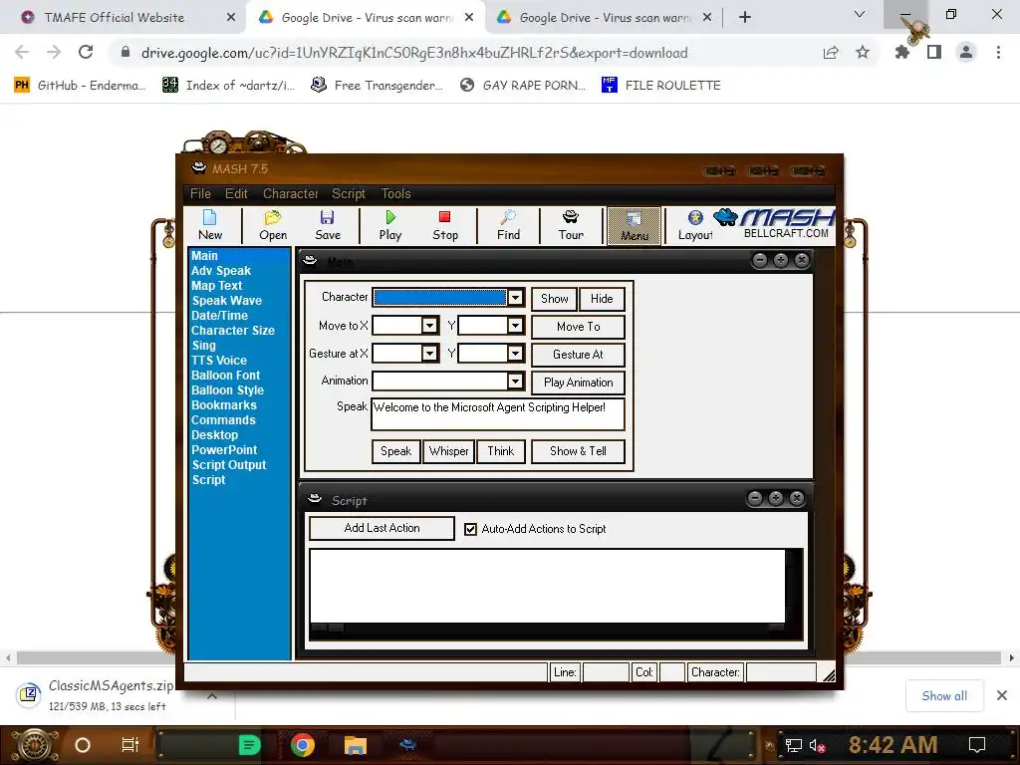Screen dimensions: 1020x765
Task: Click the Hide character button
Action: 602,299
